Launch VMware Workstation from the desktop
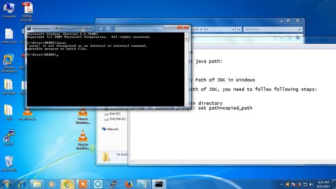Screen dimensions: 336x189 click(9, 63)
